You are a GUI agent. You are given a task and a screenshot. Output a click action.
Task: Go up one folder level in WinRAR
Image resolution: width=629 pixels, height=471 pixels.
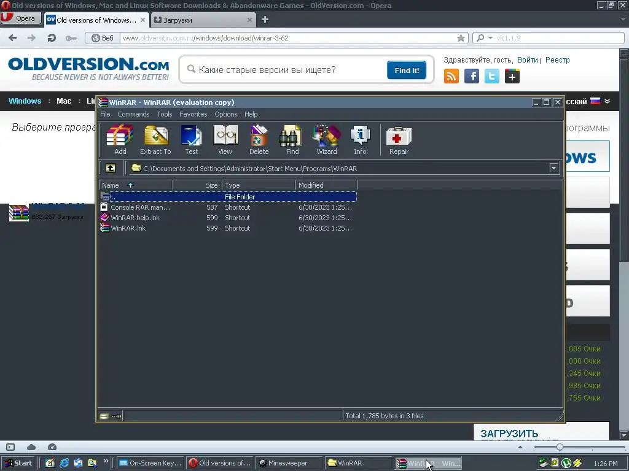coord(111,168)
